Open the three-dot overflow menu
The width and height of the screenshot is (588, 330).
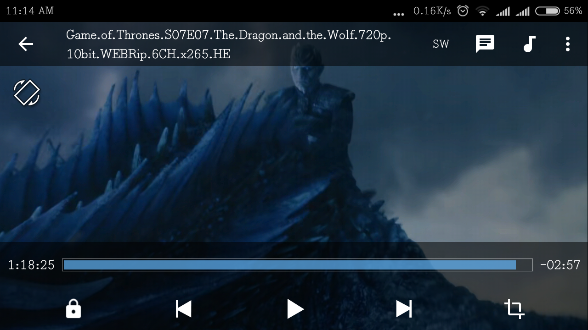click(568, 44)
